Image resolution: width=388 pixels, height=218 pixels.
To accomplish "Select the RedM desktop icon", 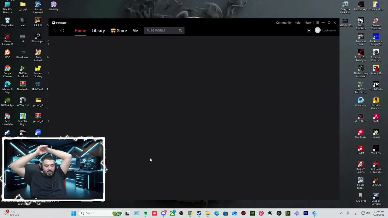I will click(x=361, y=150).
